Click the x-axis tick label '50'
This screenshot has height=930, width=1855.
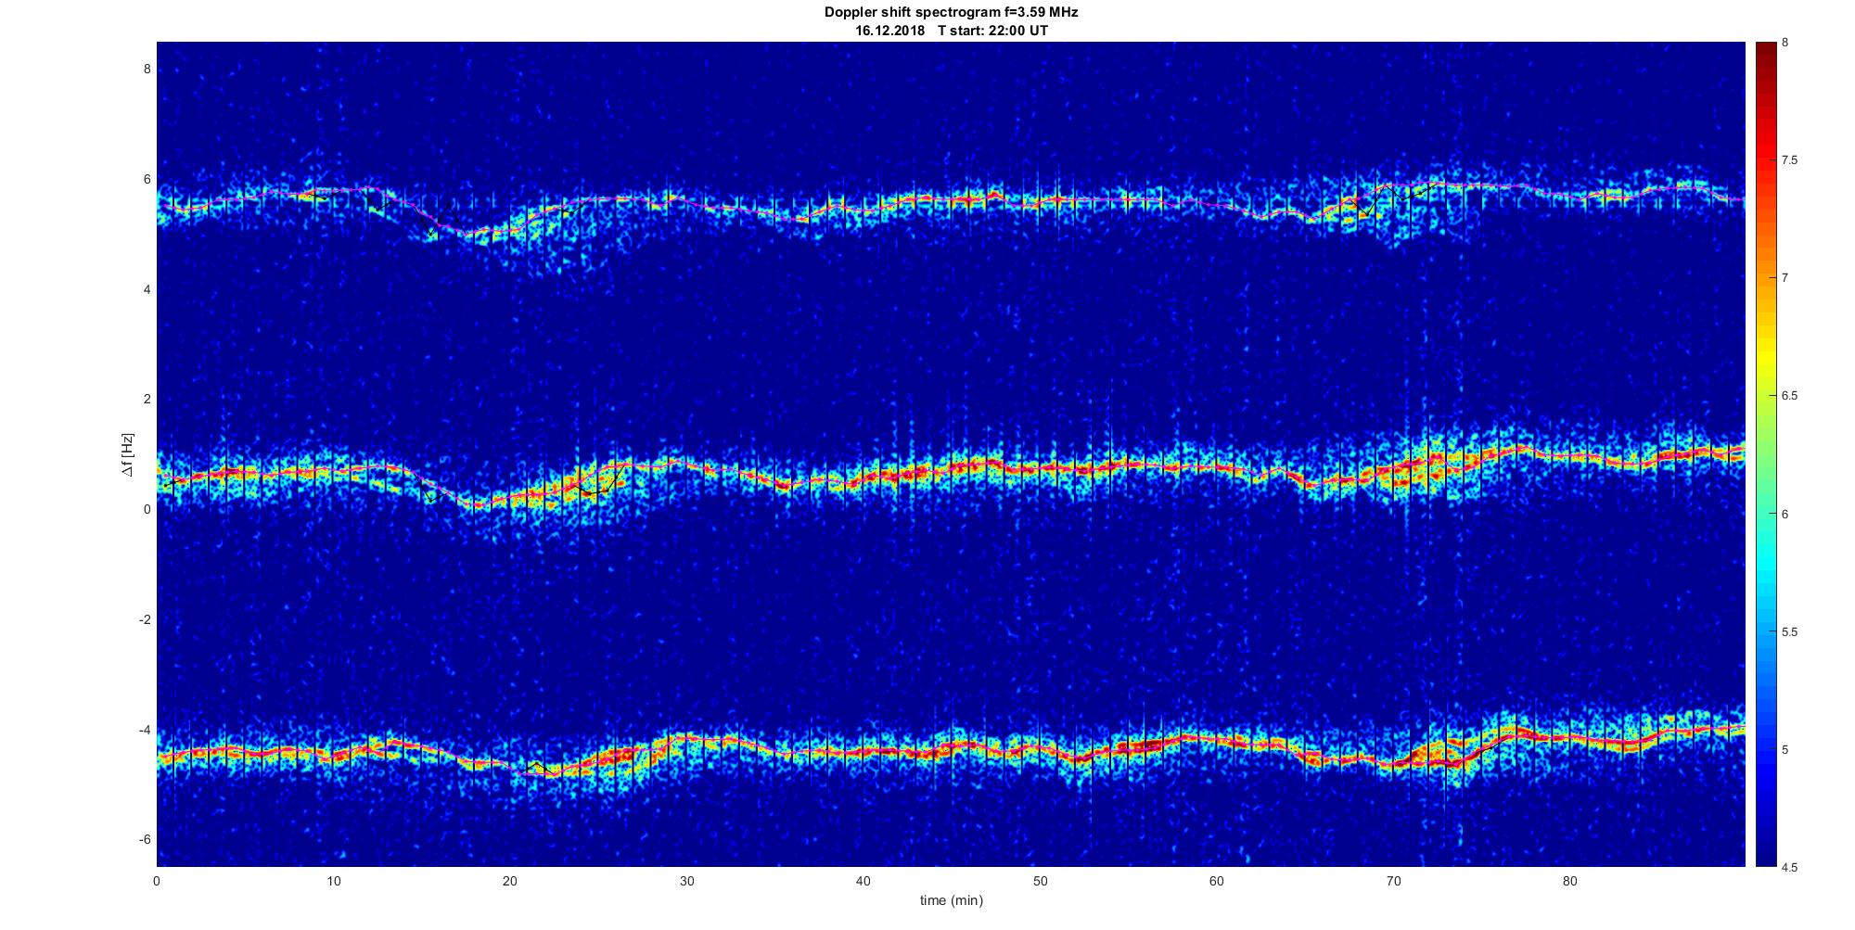pyautogui.click(x=1040, y=881)
